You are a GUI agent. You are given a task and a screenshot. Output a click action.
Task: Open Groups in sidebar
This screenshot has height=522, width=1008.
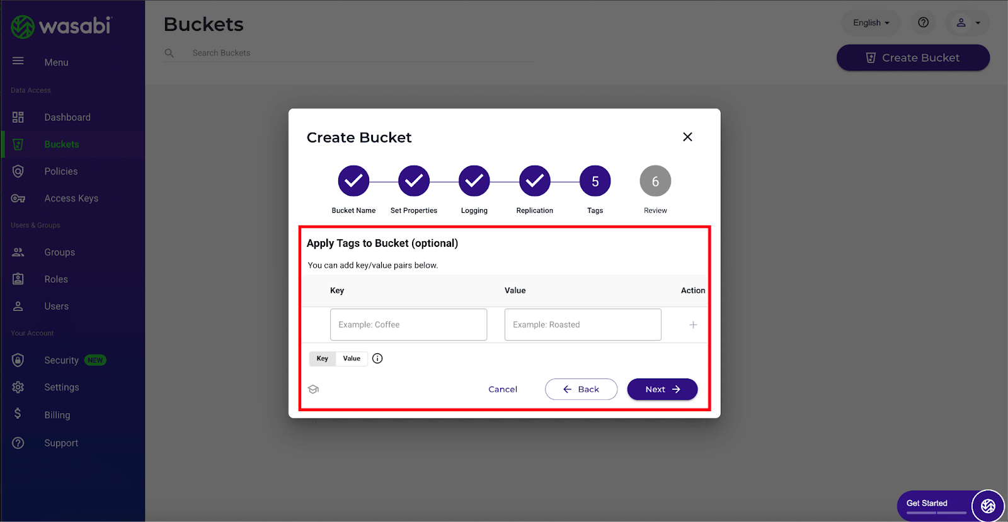click(60, 252)
